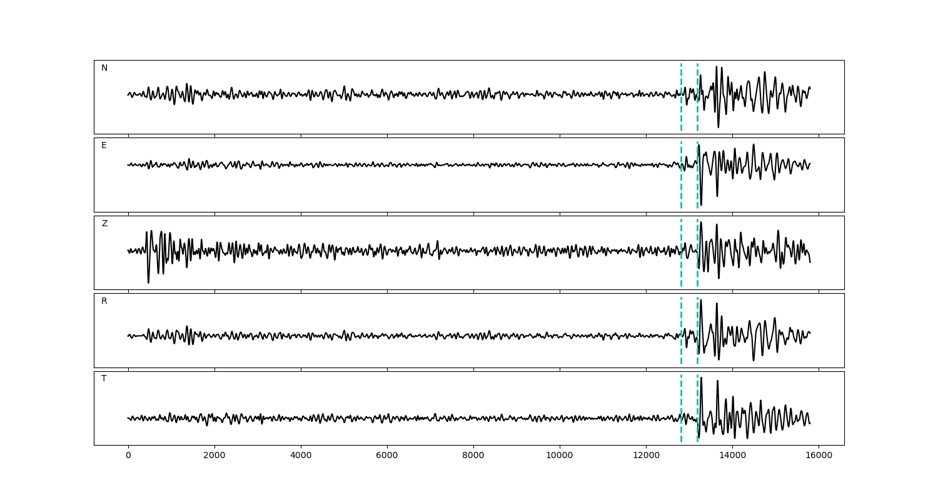Click the E channel label
Screen dimensions: 938x500
pos(104,146)
